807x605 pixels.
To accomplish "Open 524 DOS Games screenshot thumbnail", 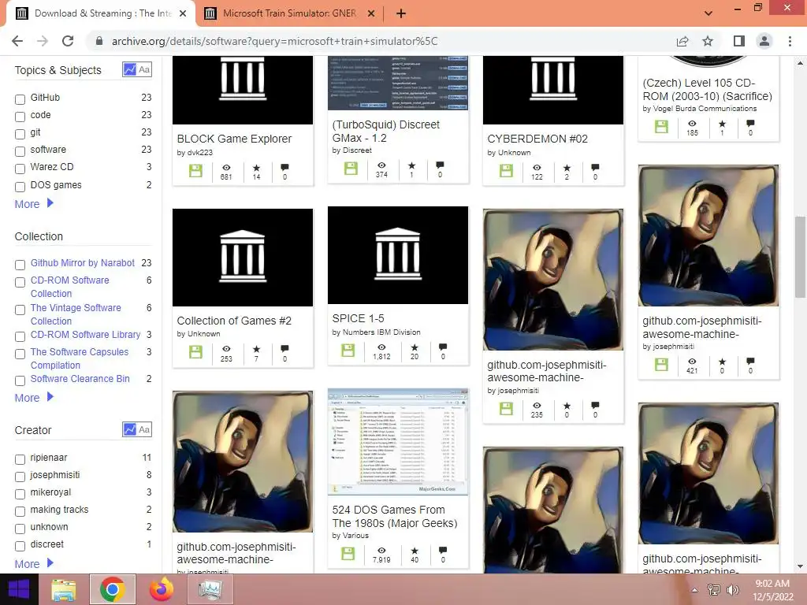I will (x=398, y=442).
